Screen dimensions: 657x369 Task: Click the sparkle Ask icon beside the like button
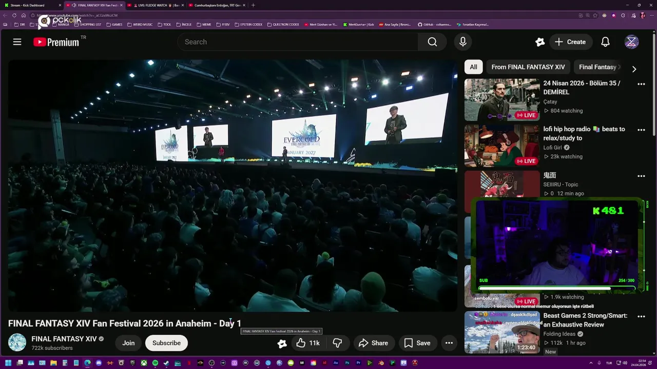[282, 343]
